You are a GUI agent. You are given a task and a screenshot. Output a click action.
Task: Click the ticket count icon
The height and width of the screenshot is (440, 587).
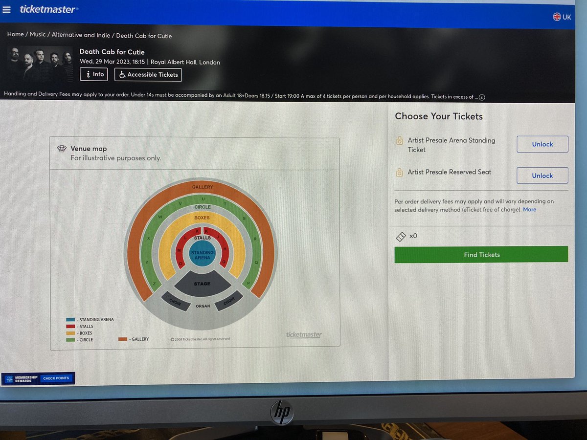(x=401, y=237)
